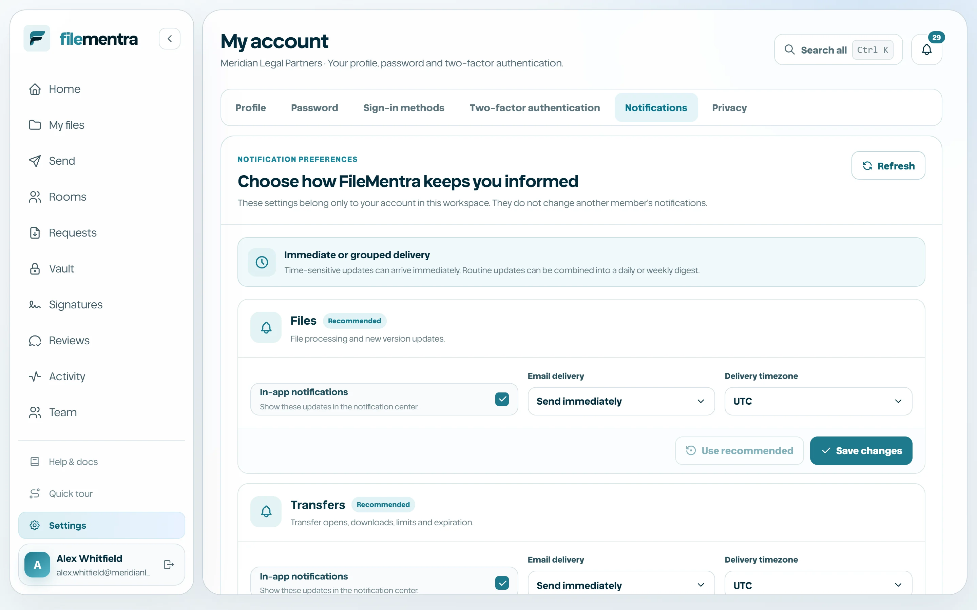
Task: Click the bell icon beside Files heading
Action: (x=266, y=327)
